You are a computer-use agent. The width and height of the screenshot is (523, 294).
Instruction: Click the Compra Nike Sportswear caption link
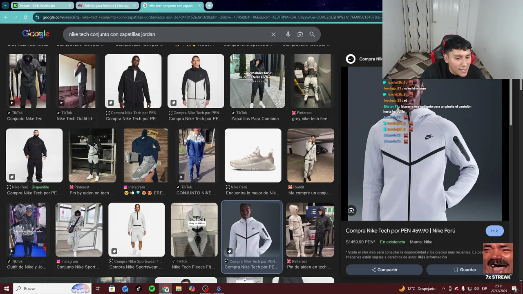coord(136,267)
